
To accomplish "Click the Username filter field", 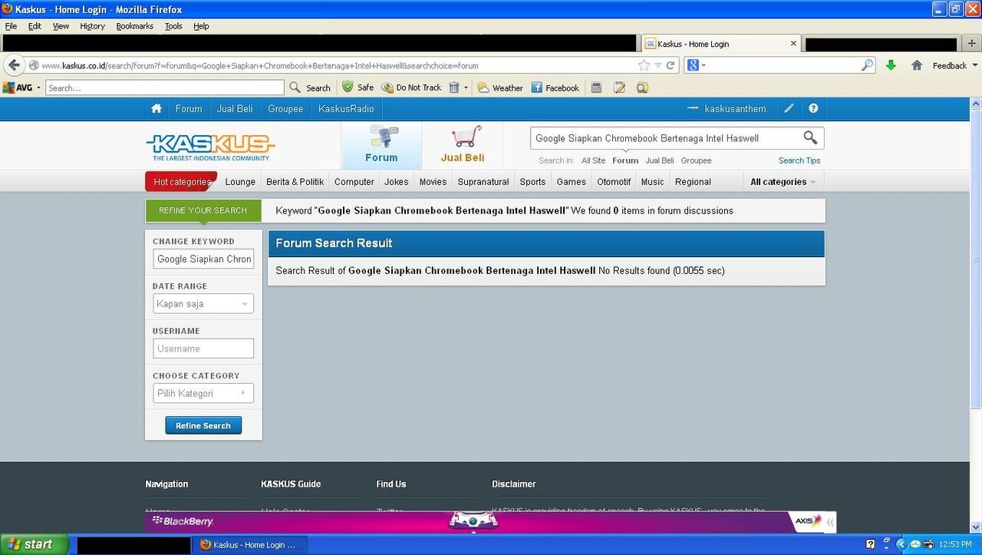I will 203,349.
